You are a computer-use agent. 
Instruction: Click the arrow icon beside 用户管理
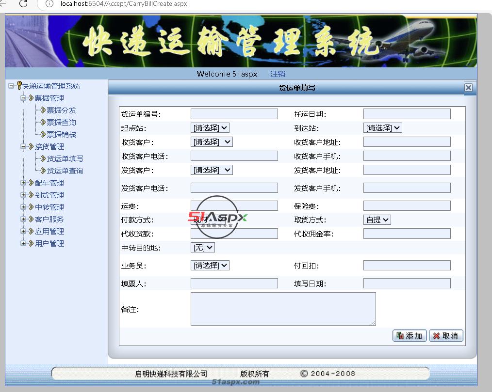coord(31,243)
